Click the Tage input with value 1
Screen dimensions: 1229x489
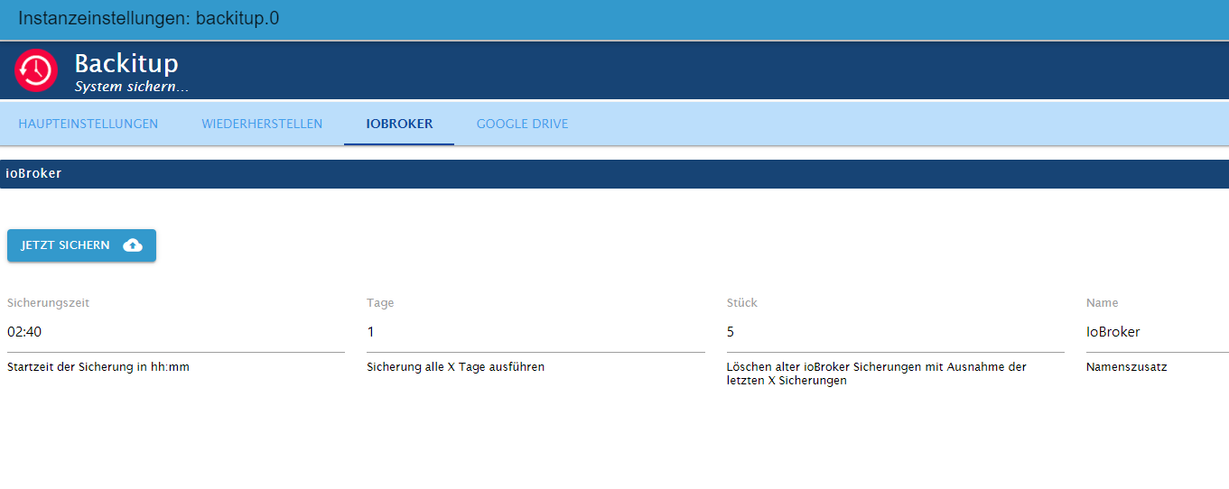535,332
